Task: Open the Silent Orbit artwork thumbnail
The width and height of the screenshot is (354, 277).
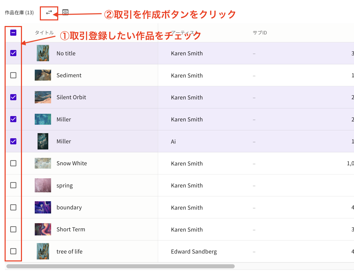Action: click(43, 97)
